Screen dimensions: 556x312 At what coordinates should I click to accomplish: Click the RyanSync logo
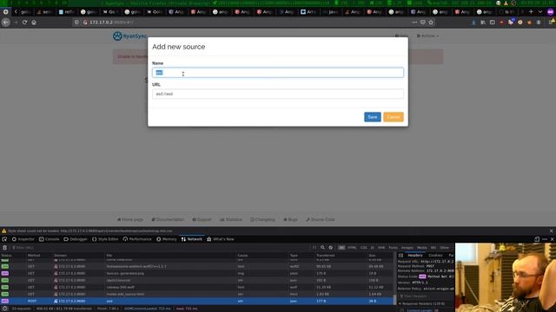[129, 36]
